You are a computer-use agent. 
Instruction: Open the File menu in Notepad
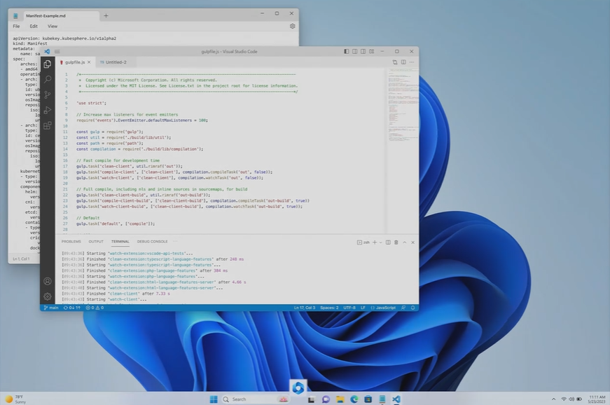coord(16,26)
